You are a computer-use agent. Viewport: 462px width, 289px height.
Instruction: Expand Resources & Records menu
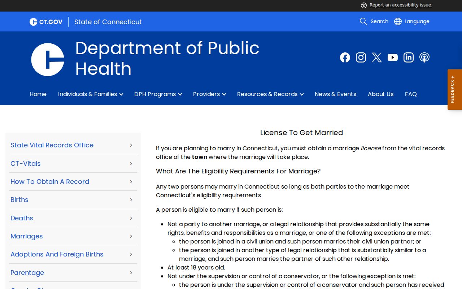(x=270, y=94)
